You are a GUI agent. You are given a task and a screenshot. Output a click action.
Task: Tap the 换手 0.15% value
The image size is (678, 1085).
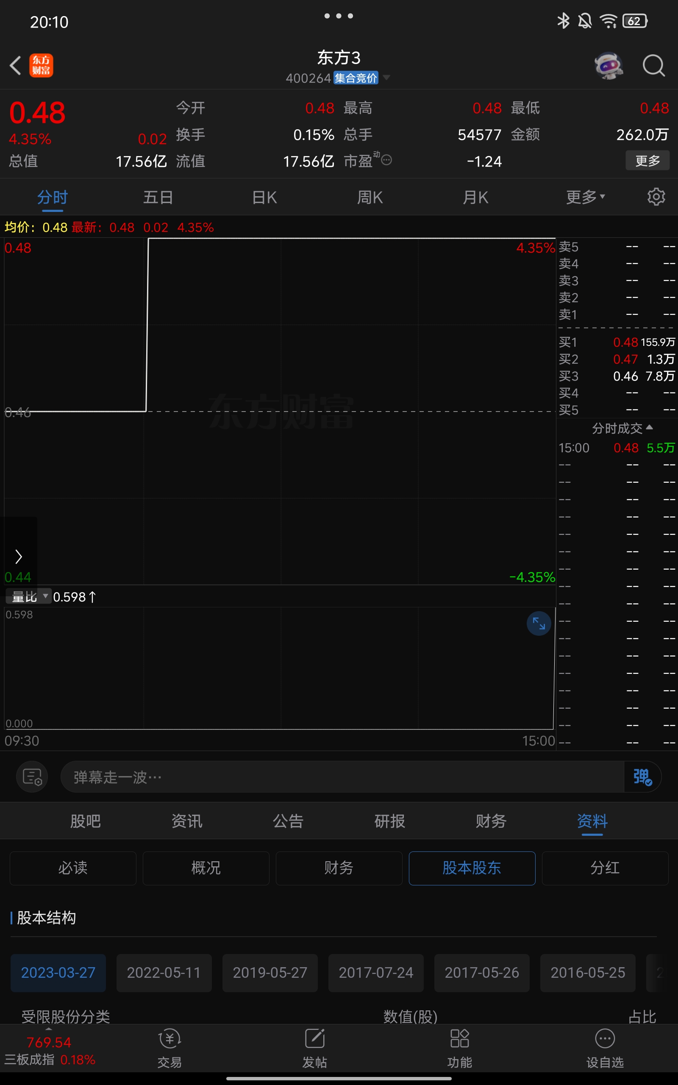(314, 134)
